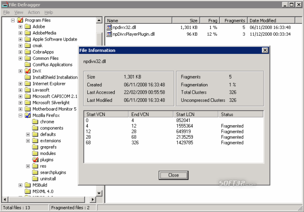304x212 pixels.
Task: Click the cmak folder icon
Action: tap(28, 46)
